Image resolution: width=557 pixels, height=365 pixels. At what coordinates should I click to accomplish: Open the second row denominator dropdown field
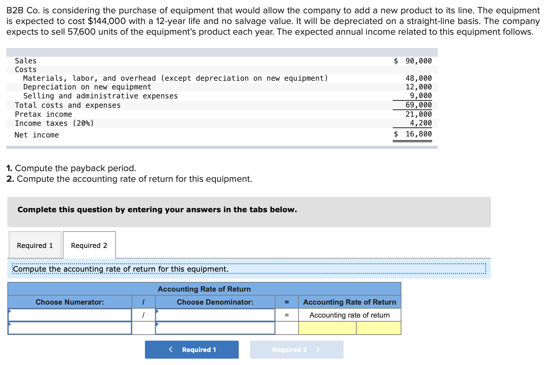[x=215, y=328]
